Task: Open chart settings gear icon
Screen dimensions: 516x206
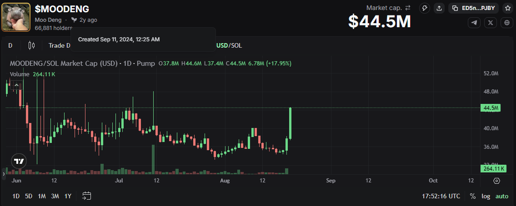Action: click(497, 181)
